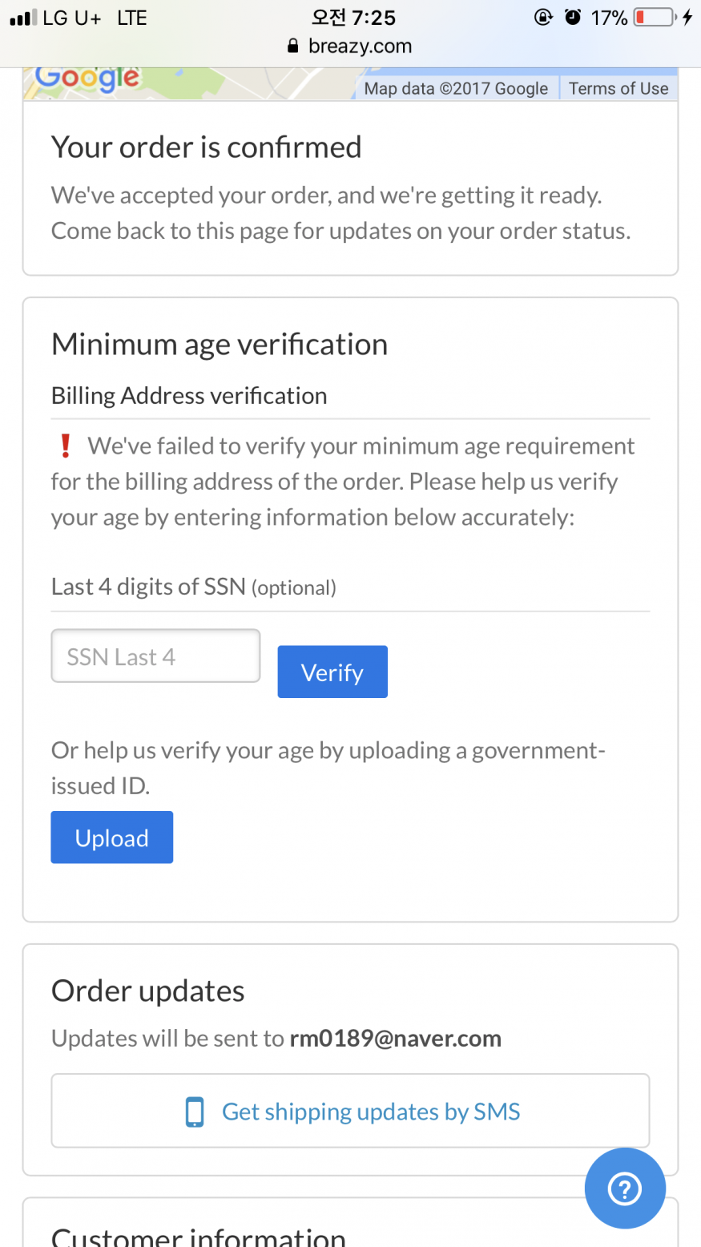The height and width of the screenshot is (1247, 701).
Task: Tap the breazy.com address bar
Action: coord(351,46)
